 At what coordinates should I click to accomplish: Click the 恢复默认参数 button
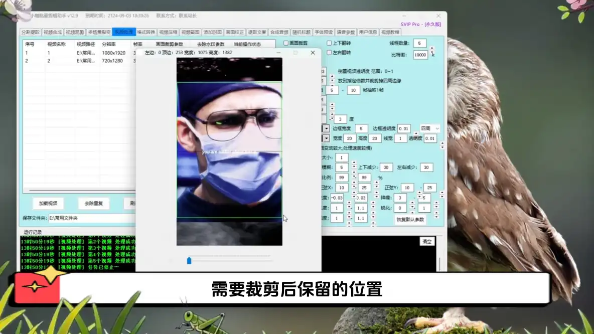pos(410,220)
